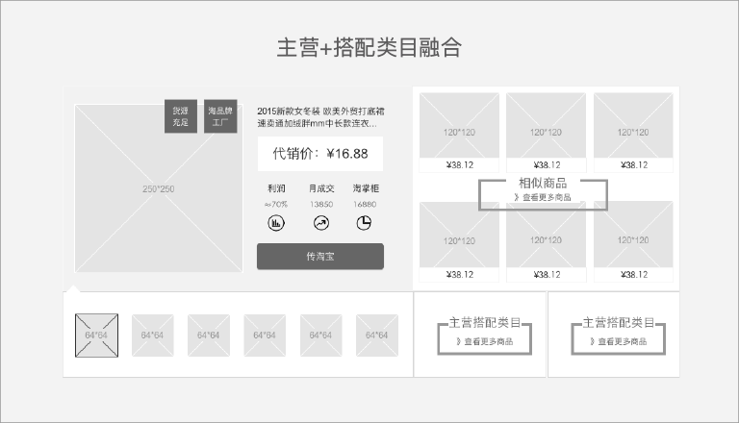The width and height of the screenshot is (739, 423).
Task: Click the 利润 label
Action: (276, 188)
